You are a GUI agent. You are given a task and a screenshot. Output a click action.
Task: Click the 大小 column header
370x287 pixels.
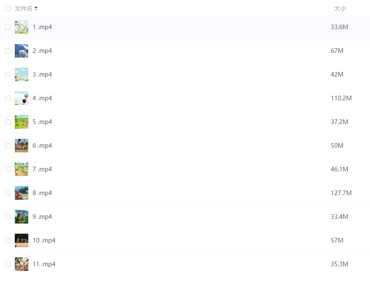(340, 8)
